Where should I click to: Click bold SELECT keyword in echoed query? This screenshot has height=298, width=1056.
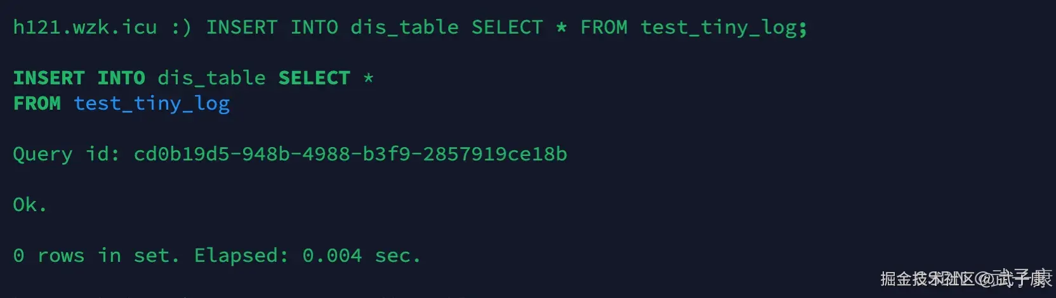point(314,78)
